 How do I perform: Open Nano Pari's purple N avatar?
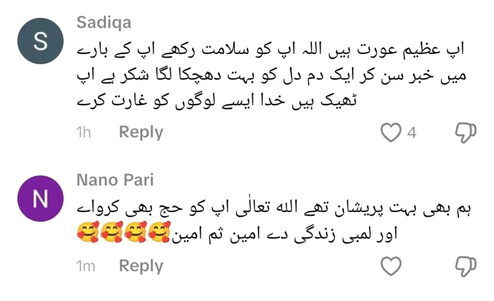(x=41, y=200)
